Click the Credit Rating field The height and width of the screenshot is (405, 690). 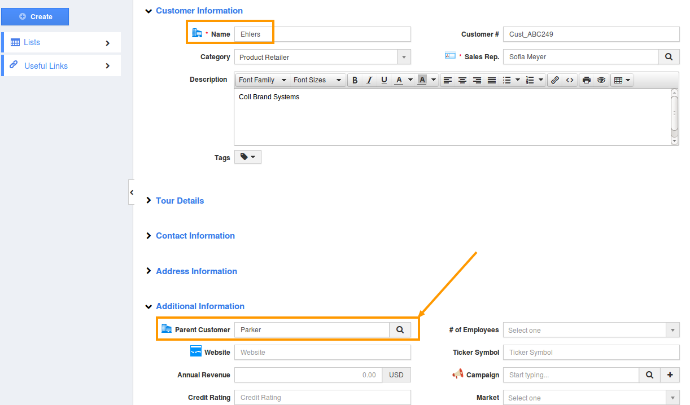point(322,398)
